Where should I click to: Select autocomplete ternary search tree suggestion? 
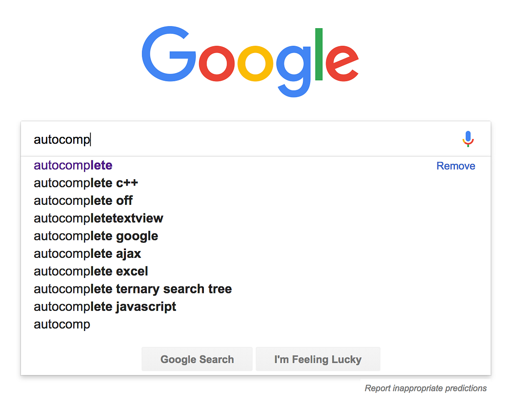coord(132,289)
